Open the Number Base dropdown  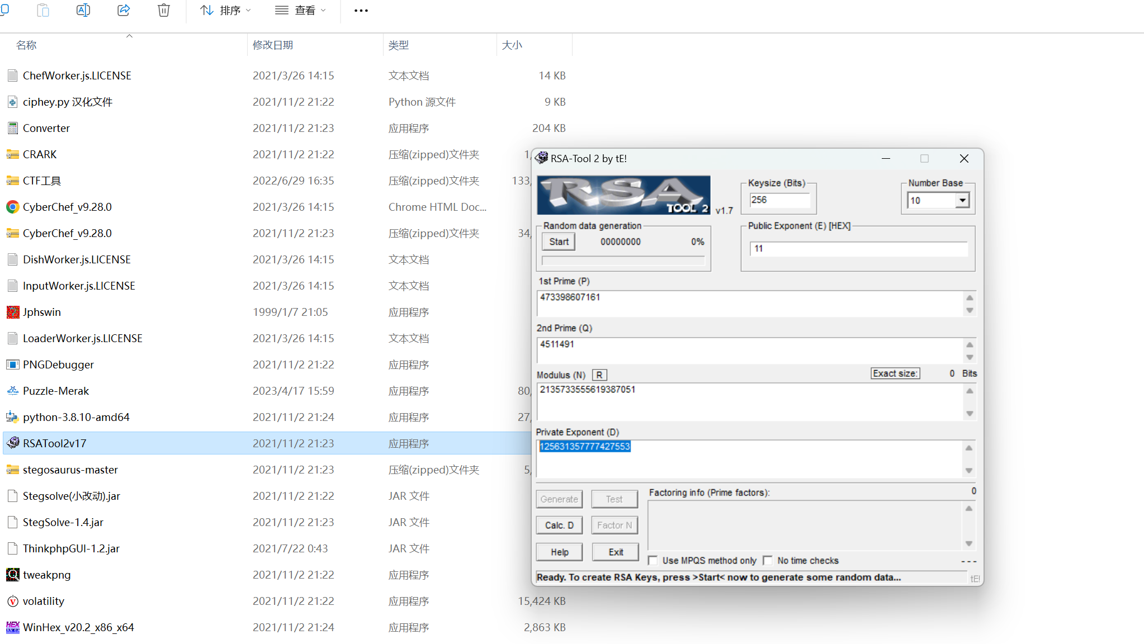tap(962, 200)
